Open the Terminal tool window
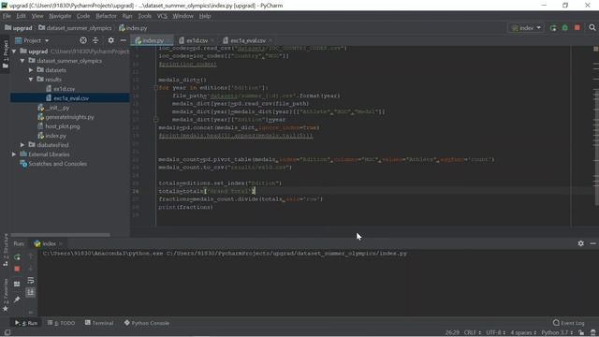 [99, 323]
